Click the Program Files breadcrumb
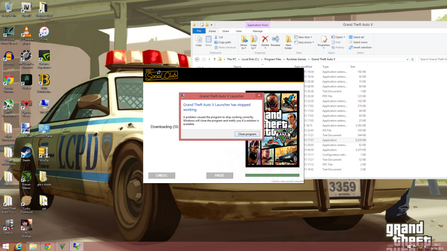 (x=273, y=59)
